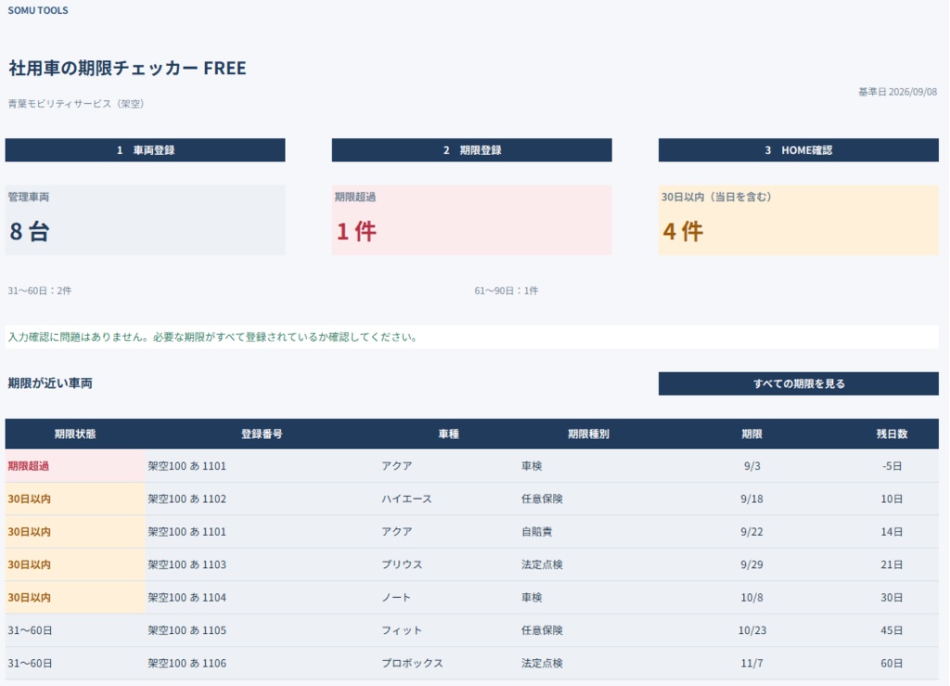Click the 10/8 deadline date
950x686 pixels.
751,597
